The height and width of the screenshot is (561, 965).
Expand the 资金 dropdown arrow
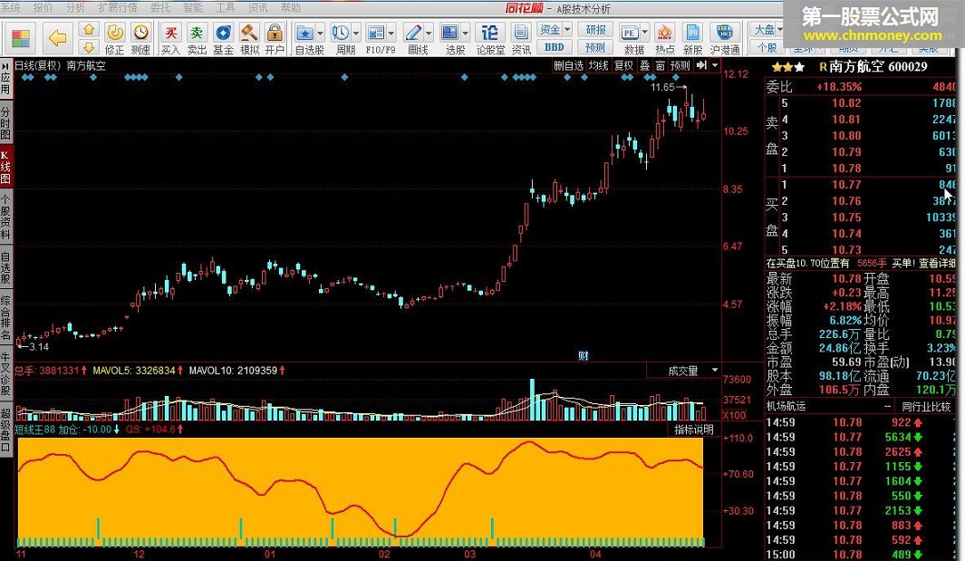(x=567, y=29)
